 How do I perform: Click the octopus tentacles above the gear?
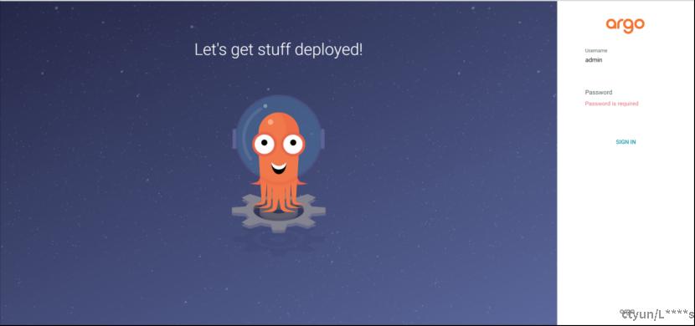(x=278, y=195)
